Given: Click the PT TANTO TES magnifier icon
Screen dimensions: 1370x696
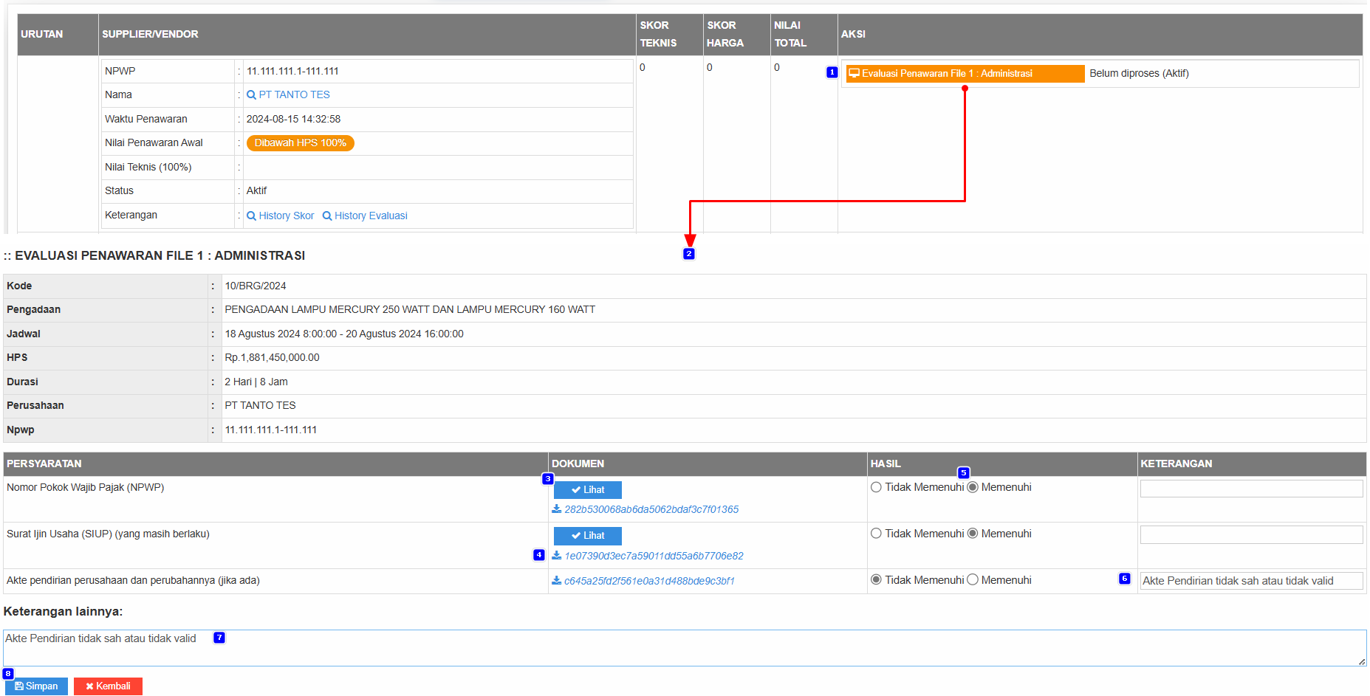Looking at the screenshot, I should click(x=251, y=95).
